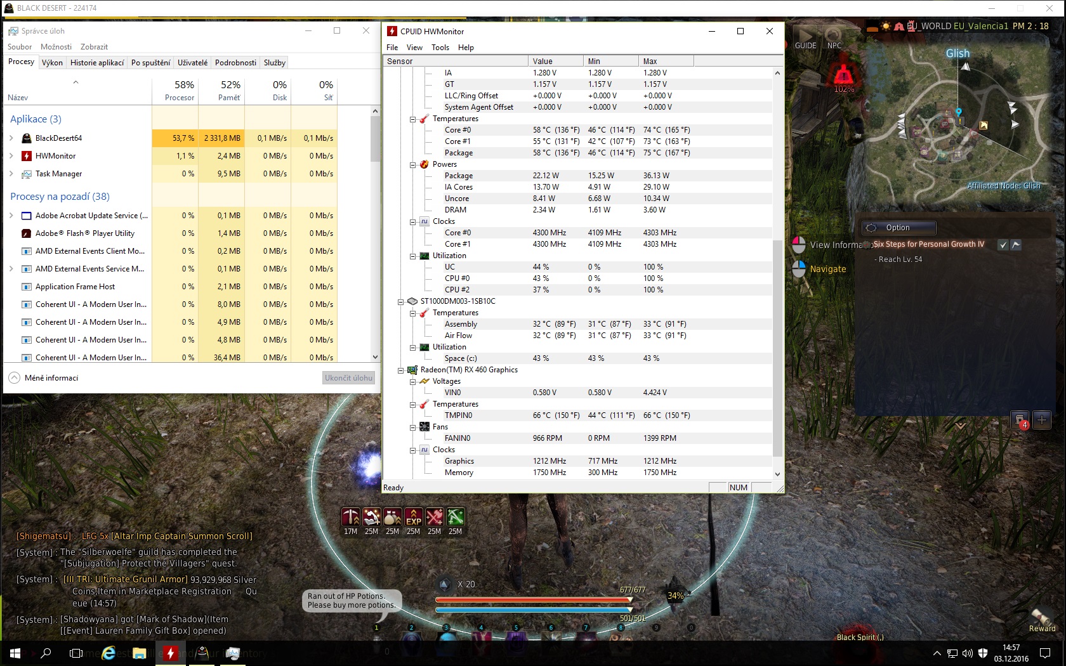Open the Action Center notification icon
The width and height of the screenshot is (1066, 666).
1045,653
